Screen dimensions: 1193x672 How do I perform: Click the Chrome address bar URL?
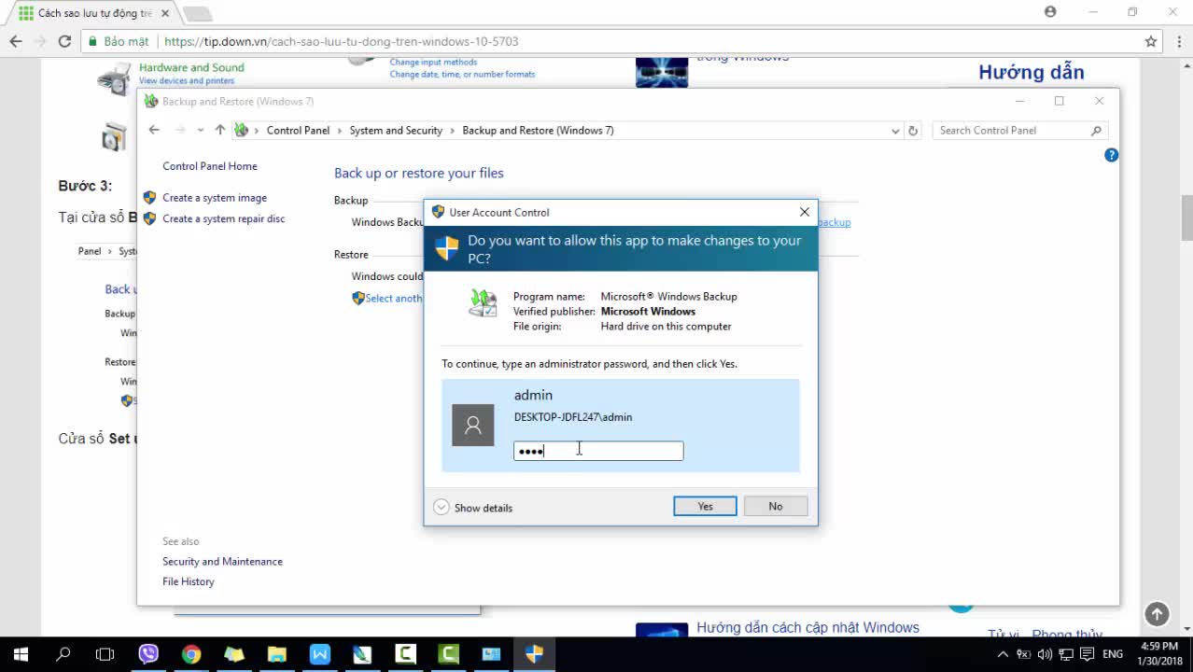point(341,41)
